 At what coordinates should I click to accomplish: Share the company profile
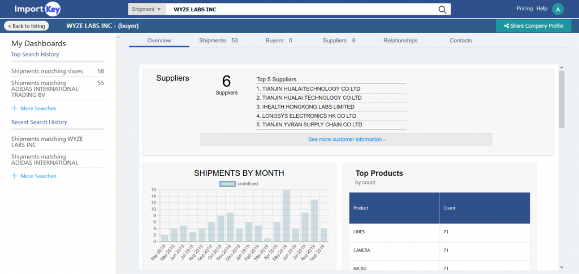534,26
